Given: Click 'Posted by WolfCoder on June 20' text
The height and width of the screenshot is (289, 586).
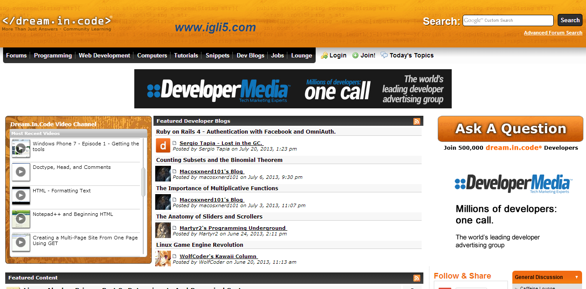Looking at the screenshot, I should [235, 262].
